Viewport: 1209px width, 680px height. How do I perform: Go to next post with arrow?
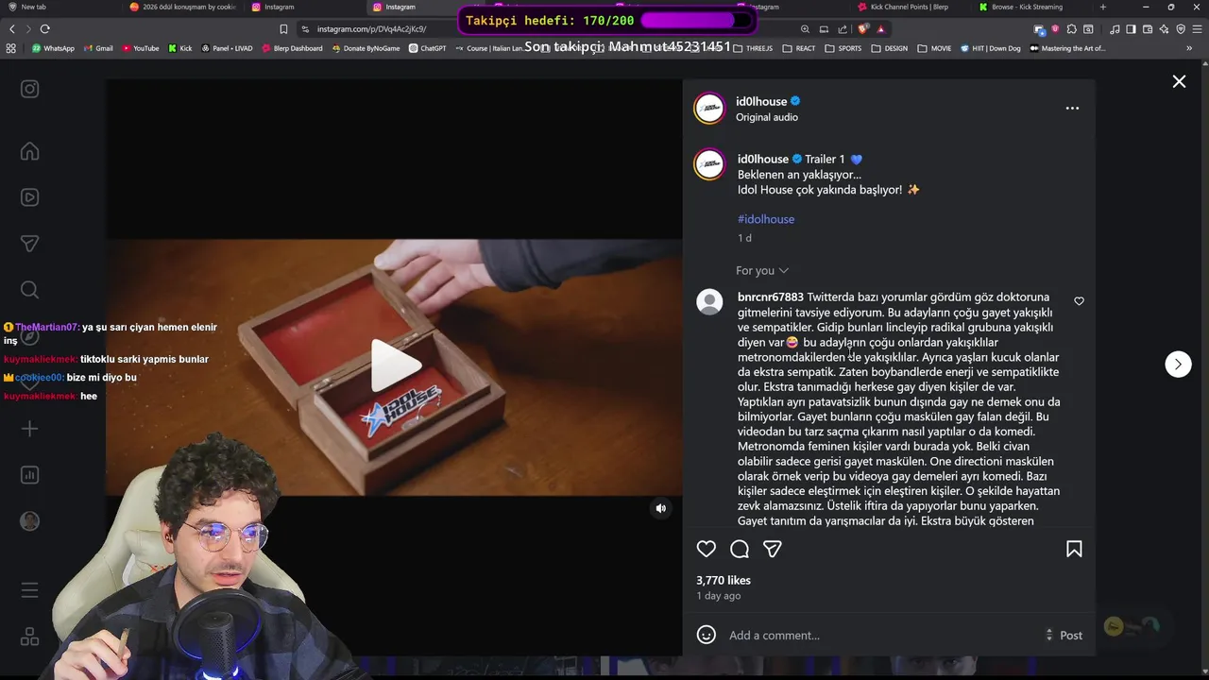[x=1178, y=364]
